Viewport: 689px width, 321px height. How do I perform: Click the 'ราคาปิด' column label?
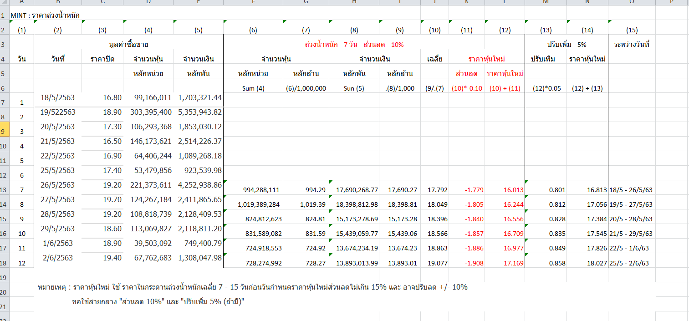click(102, 59)
